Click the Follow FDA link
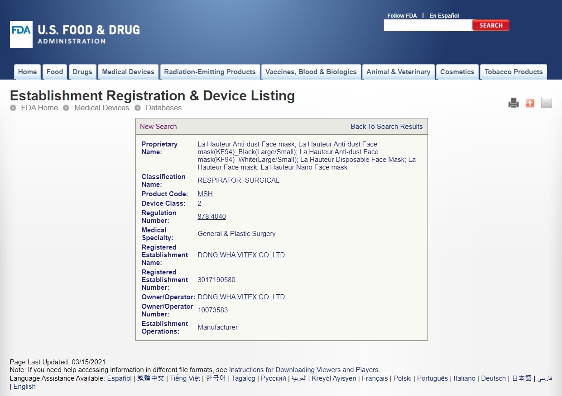This screenshot has width=562, height=396. (402, 15)
